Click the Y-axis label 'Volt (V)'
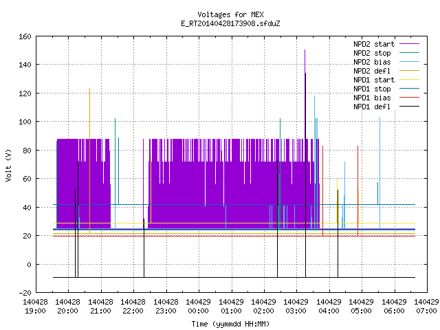Viewport: 440px width, 330px height. pyautogui.click(x=8, y=165)
